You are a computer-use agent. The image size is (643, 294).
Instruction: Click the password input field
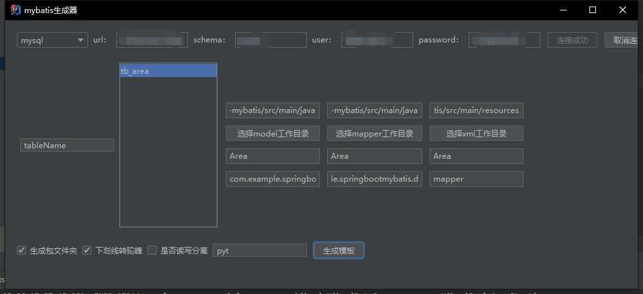click(505, 41)
